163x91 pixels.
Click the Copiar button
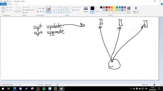[9, 10]
